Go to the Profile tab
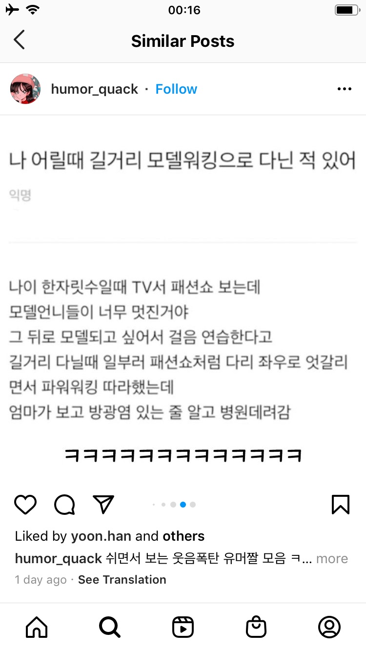Screen dimensions: 366x651 (329, 627)
